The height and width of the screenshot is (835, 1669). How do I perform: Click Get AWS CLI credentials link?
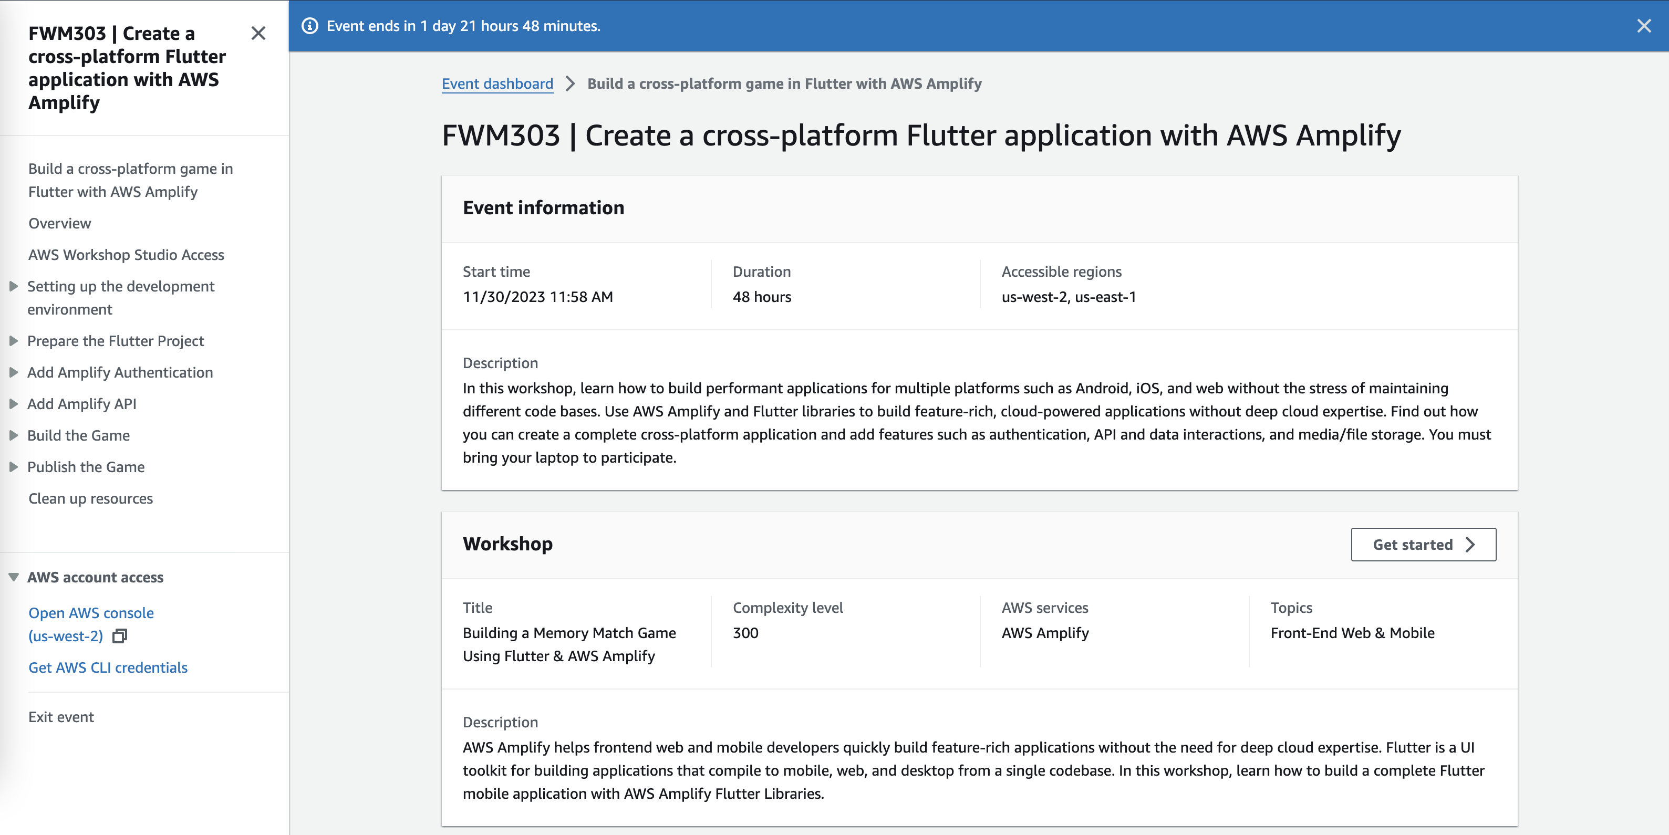pos(108,668)
